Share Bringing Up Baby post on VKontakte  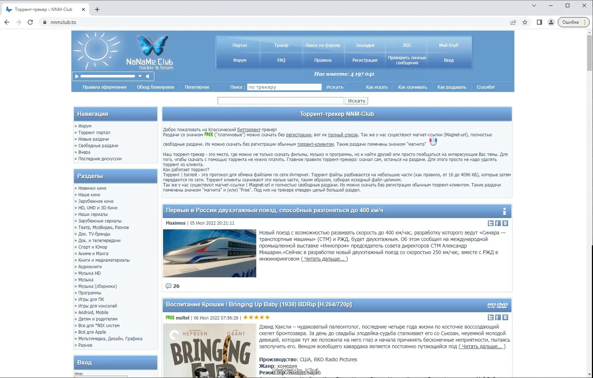coord(505,317)
